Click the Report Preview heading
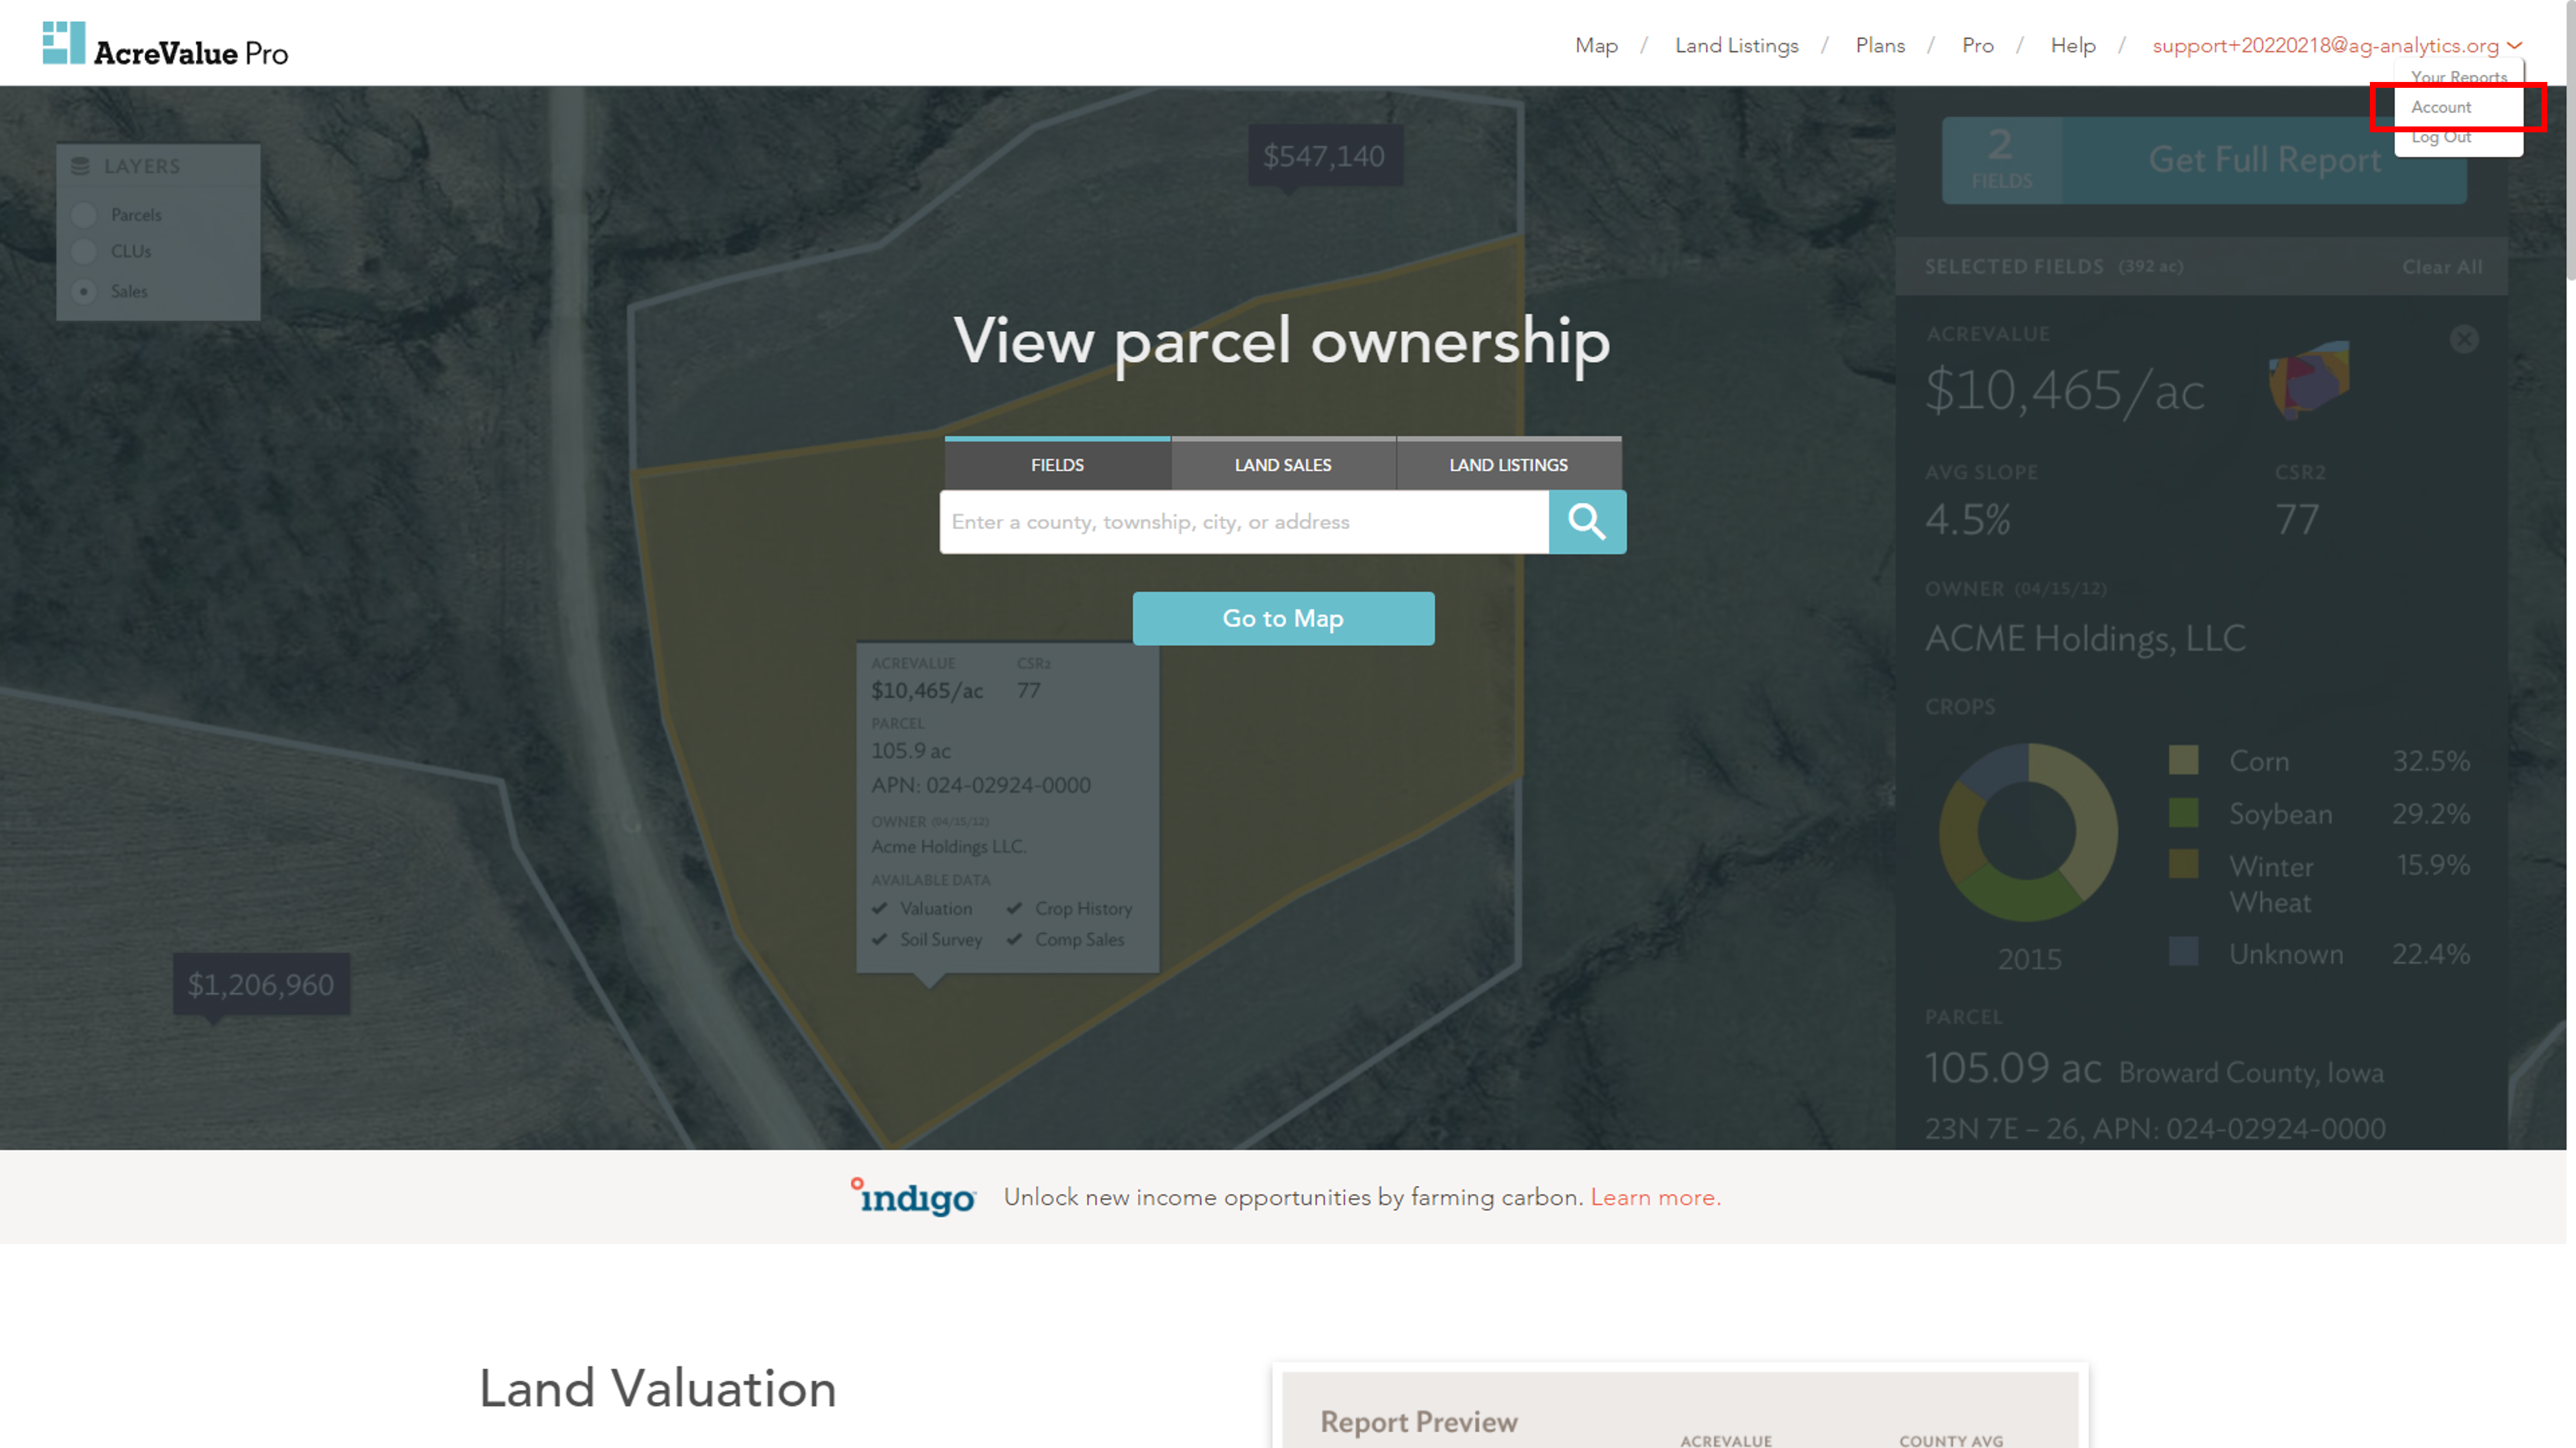Image resolution: width=2576 pixels, height=1448 pixels. 1418,1421
